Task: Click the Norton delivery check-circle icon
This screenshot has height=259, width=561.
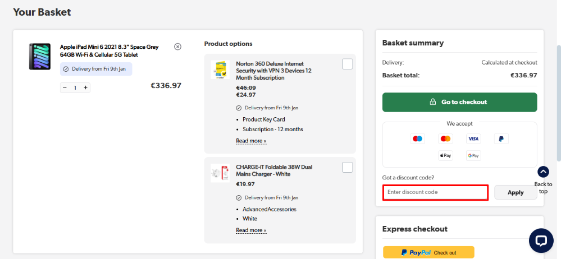Action: pyautogui.click(x=239, y=108)
